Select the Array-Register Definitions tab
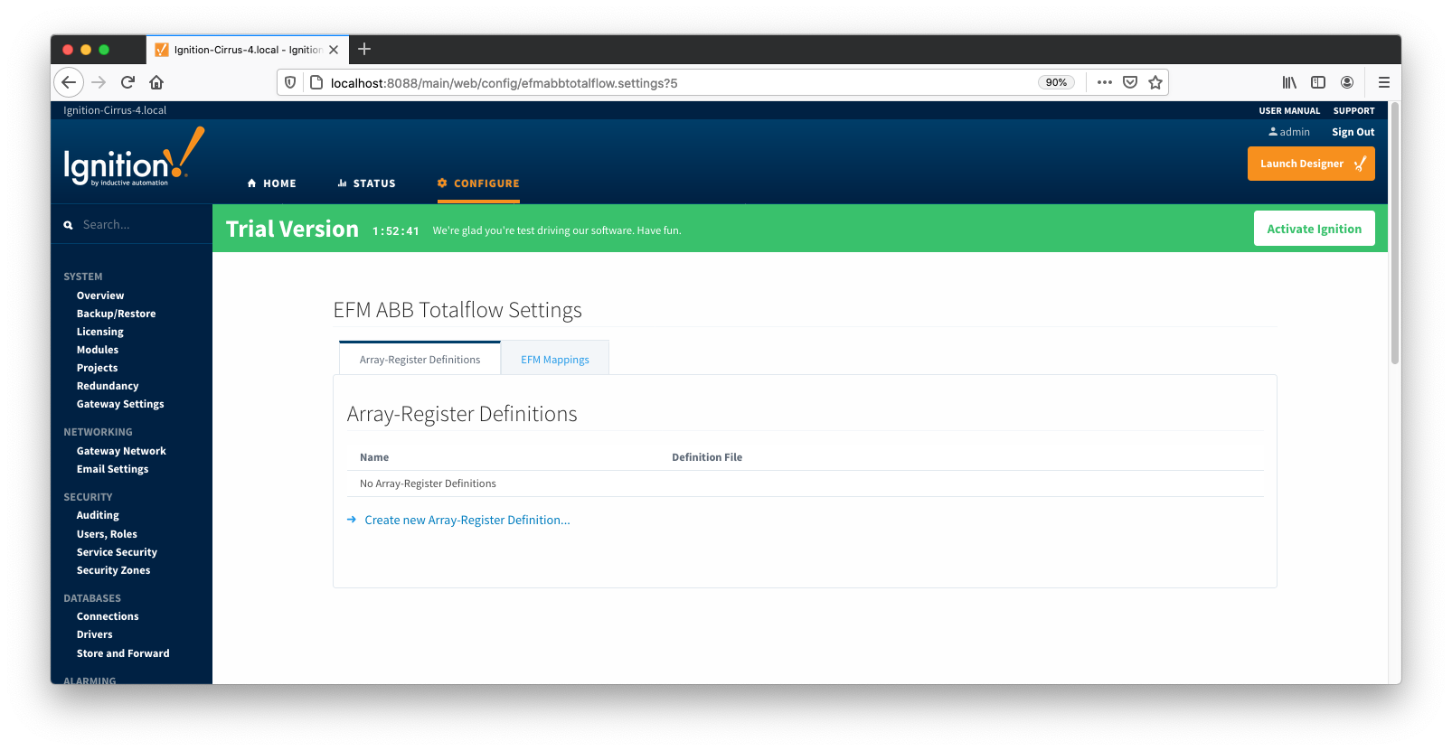Viewport: 1452px width, 751px height. pyautogui.click(x=420, y=359)
